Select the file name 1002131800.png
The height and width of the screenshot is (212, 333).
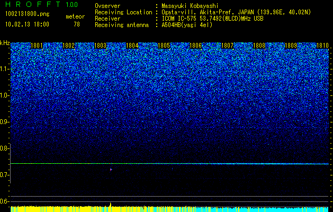28,14
